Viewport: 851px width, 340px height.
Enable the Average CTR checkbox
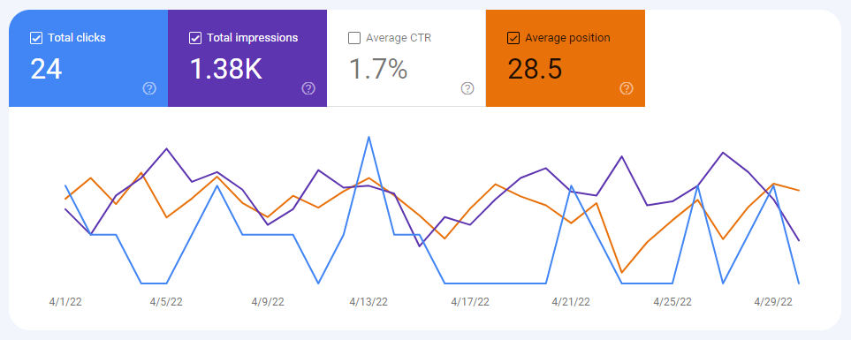[353, 38]
